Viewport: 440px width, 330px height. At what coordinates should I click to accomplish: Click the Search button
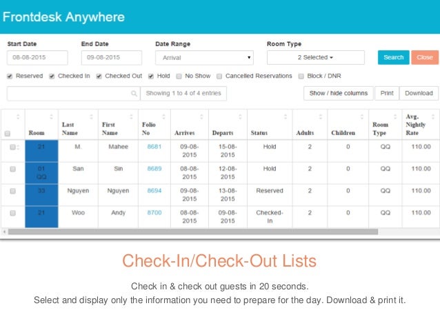coord(393,57)
